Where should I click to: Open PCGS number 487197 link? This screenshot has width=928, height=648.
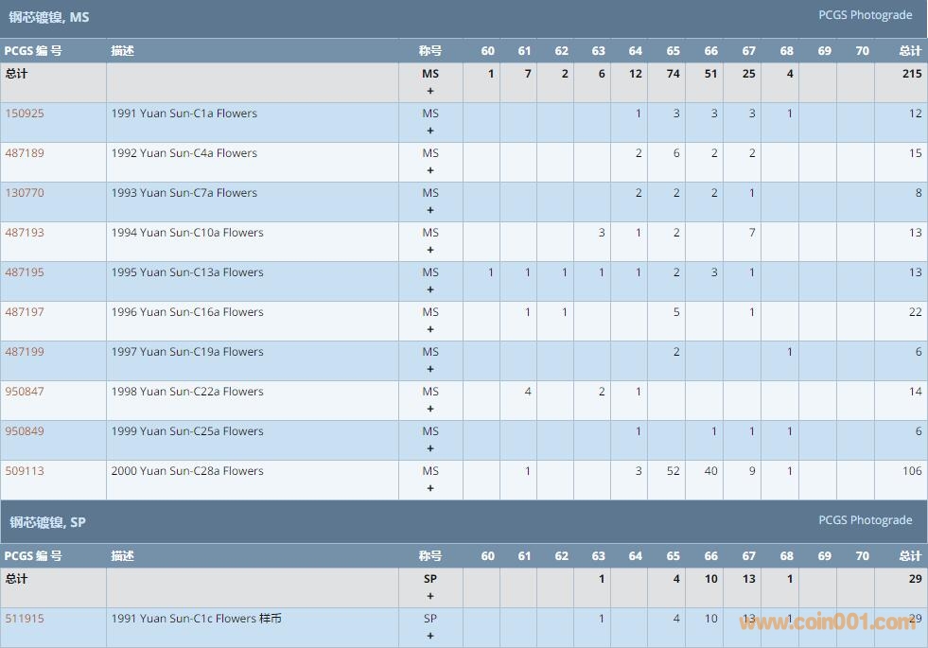25,312
